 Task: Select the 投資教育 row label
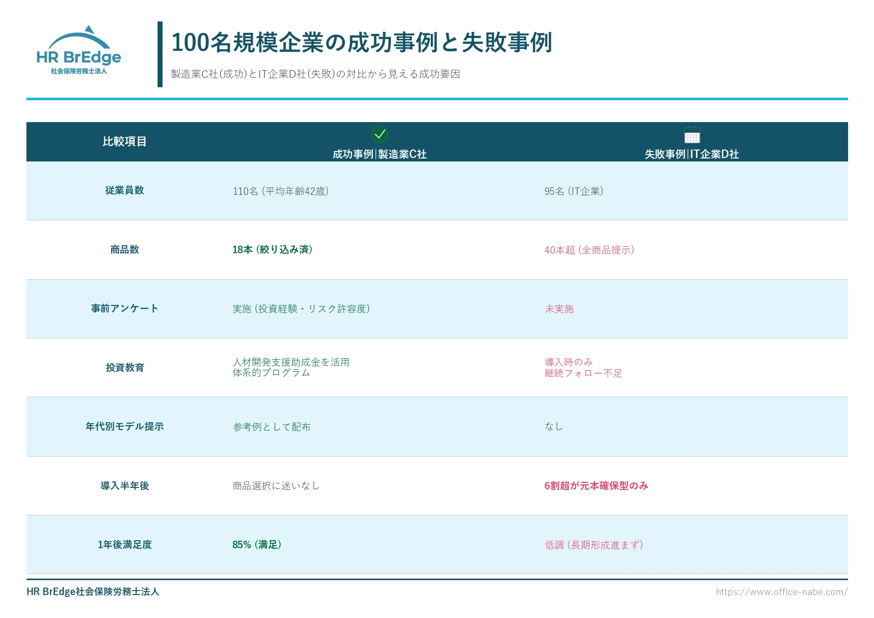[x=125, y=367]
